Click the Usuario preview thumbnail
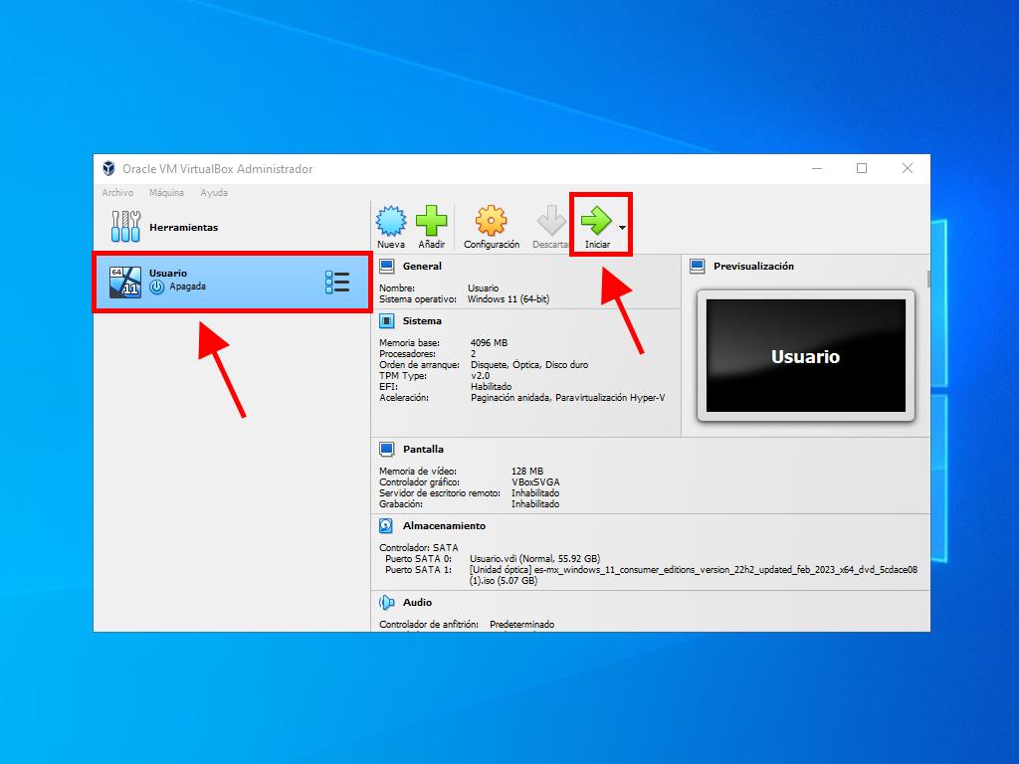 [x=805, y=356]
